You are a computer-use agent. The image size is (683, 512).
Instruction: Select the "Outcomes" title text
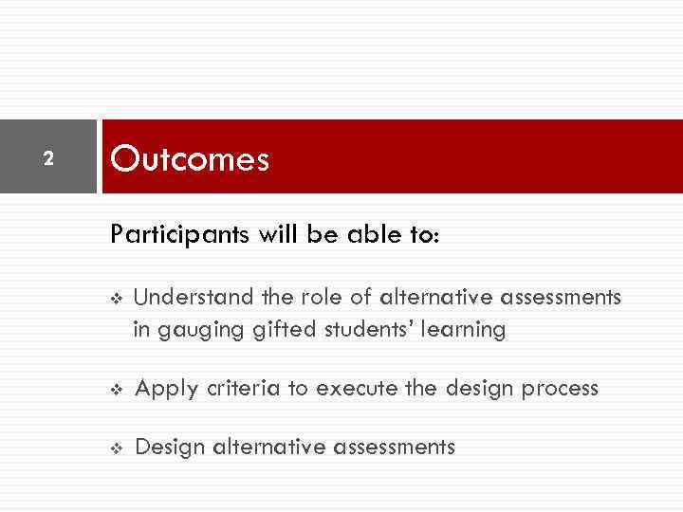tap(190, 159)
